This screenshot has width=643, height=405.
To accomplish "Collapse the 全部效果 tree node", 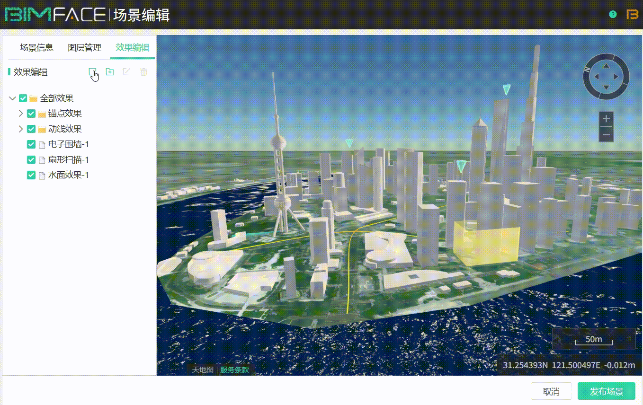I will (12, 98).
